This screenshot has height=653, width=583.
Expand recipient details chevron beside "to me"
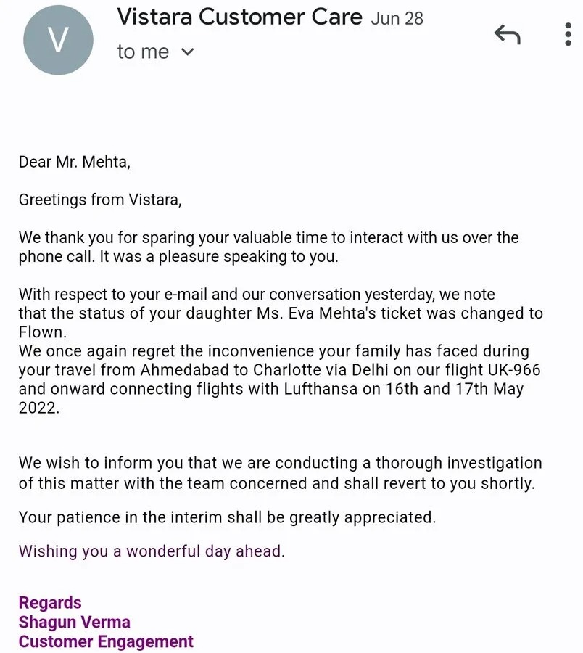188,52
